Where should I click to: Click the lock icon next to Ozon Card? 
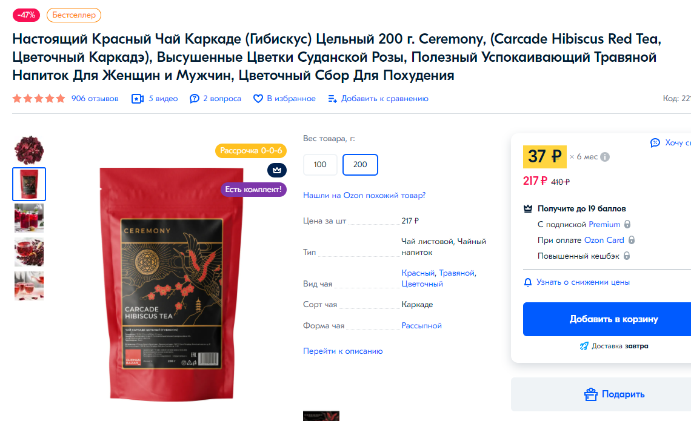tap(631, 240)
